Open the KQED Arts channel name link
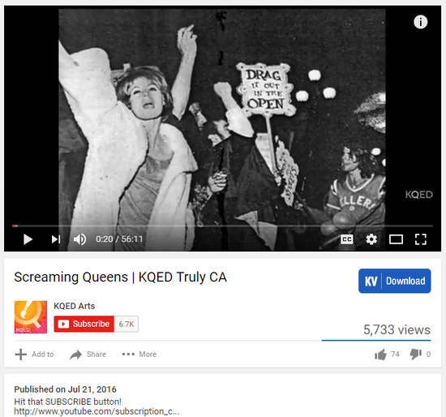The width and height of the screenshot is (446, 417). point(75,306)
